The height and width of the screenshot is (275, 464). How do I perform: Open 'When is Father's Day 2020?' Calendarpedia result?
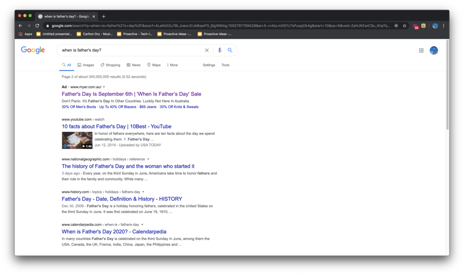[114, 232]
